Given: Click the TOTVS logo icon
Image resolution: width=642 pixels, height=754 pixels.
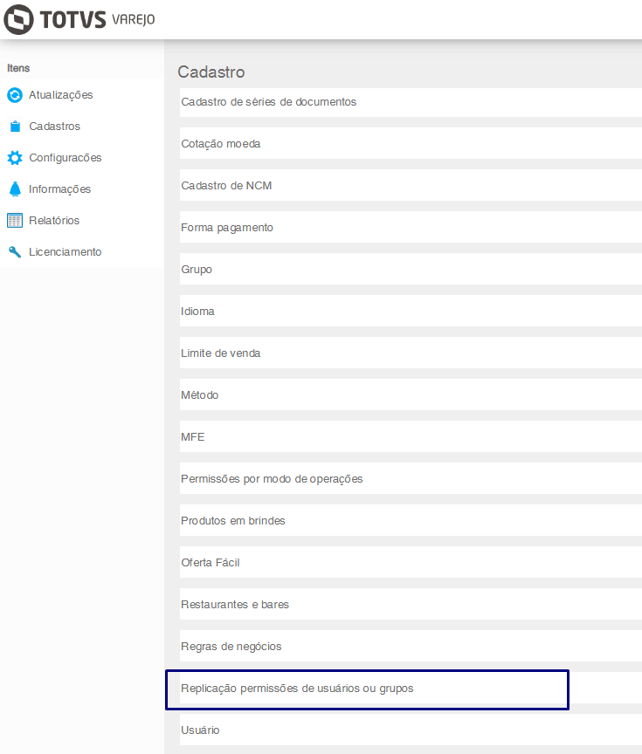Looking at the screenshot, I should (x=19, y=19).
